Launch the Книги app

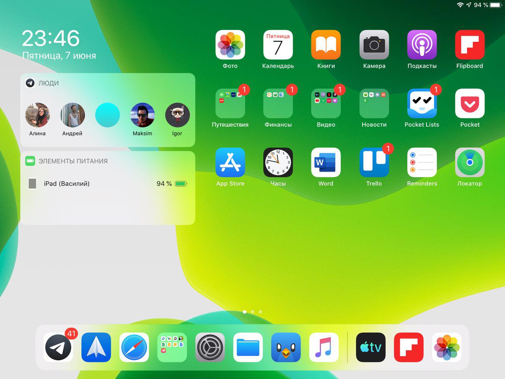326,45
